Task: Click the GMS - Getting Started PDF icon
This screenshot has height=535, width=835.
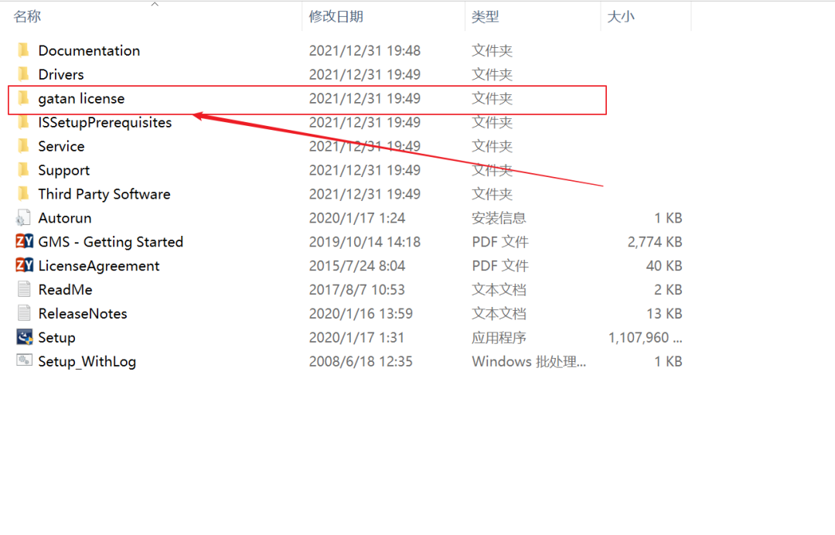Action: (x=24, y=242)
